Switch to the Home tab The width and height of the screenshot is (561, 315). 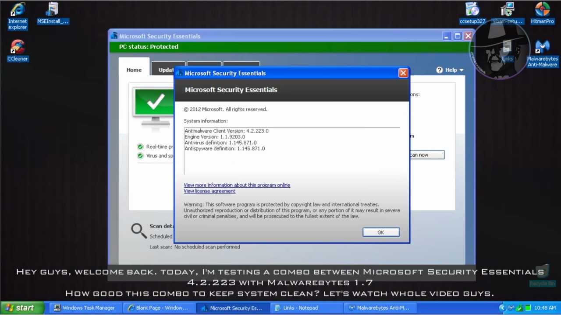click(x=134, y=70)
